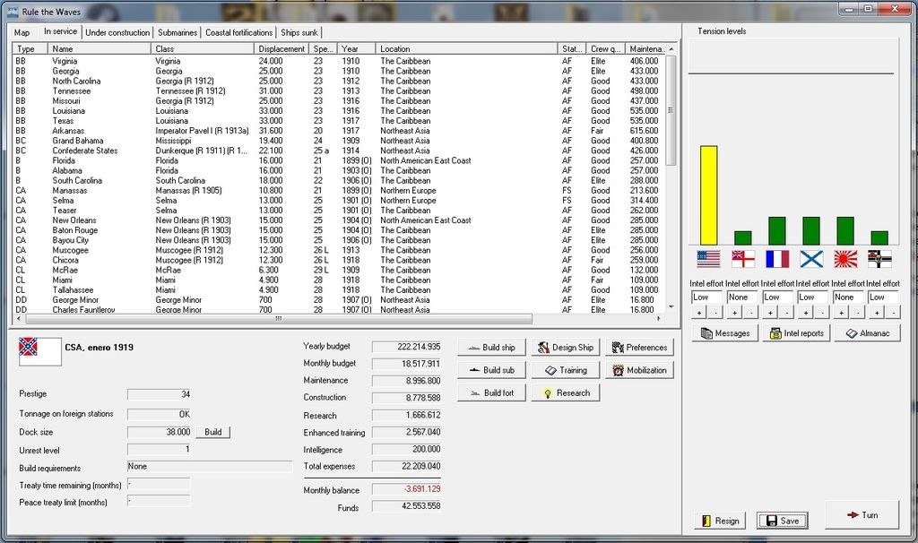This screenshot has height=543, width=918.
Task: Select the cruiser Baton Rouge row
Action: [338, 230]
